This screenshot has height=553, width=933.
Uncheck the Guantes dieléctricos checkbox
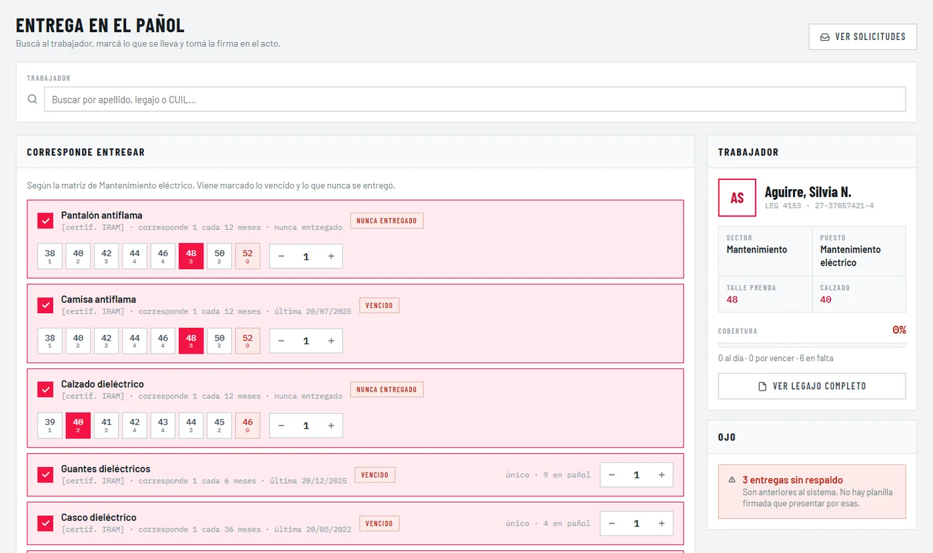coord(45,474)
